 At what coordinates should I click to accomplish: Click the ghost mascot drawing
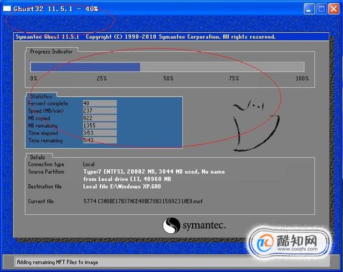(256, 126)
